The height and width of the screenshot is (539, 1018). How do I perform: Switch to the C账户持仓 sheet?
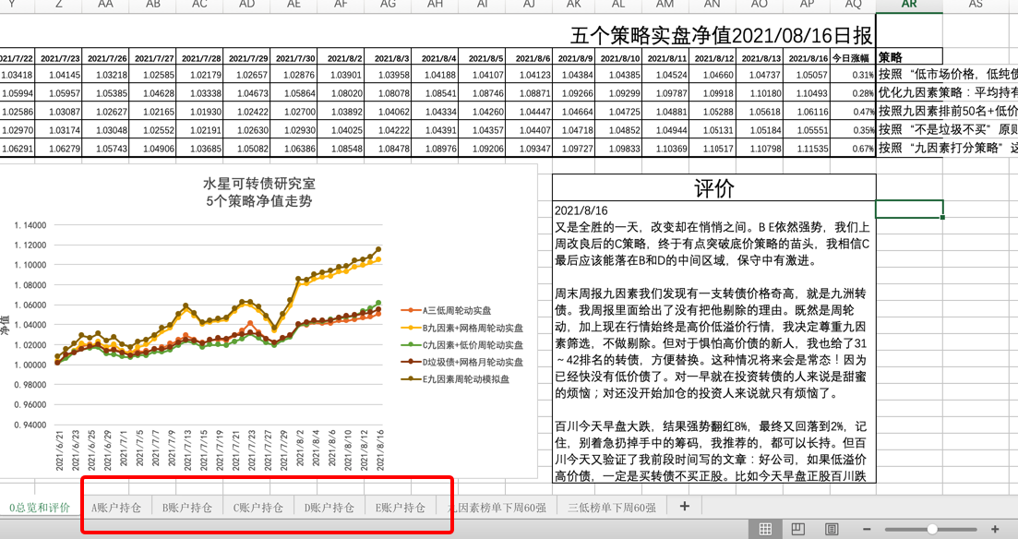click(258, 508)
